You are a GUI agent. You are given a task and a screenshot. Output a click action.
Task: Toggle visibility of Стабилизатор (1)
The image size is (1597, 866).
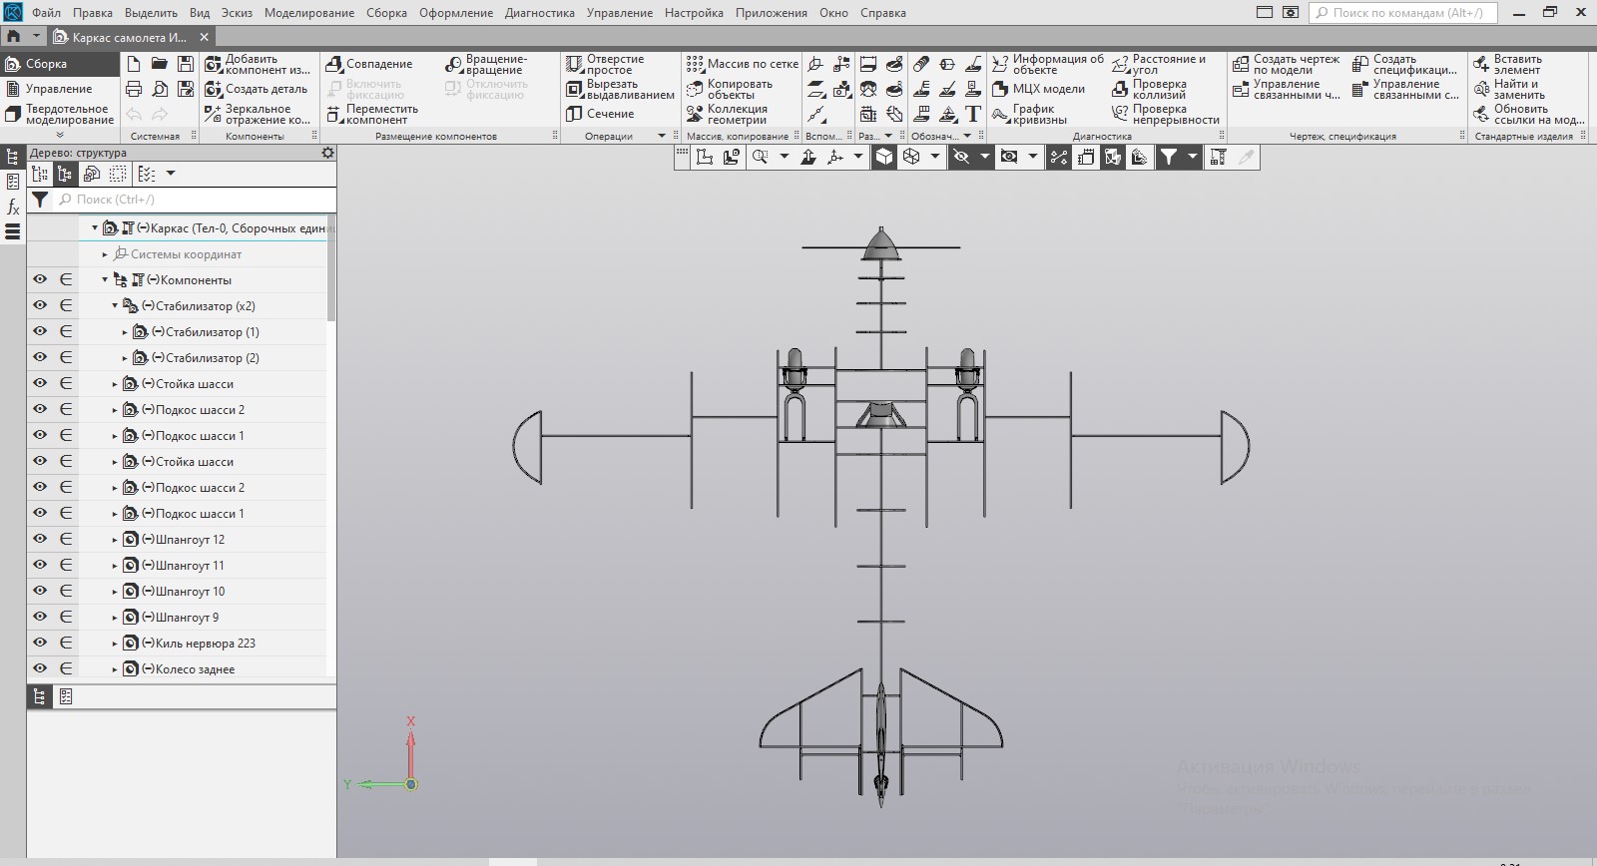(x=40, y=332)
